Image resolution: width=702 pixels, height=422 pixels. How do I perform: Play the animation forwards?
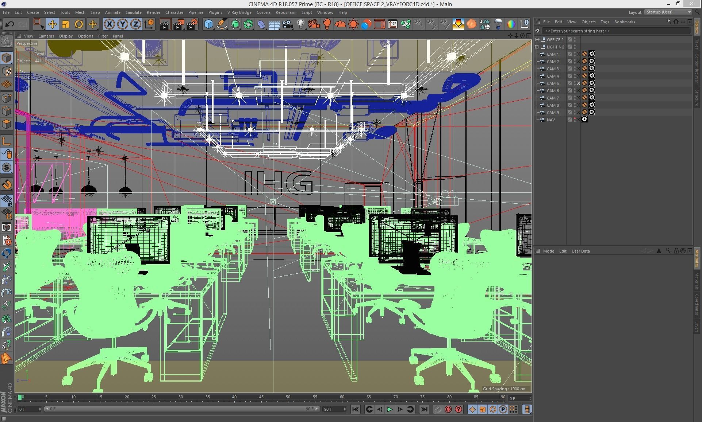click(x=390, y=409)
